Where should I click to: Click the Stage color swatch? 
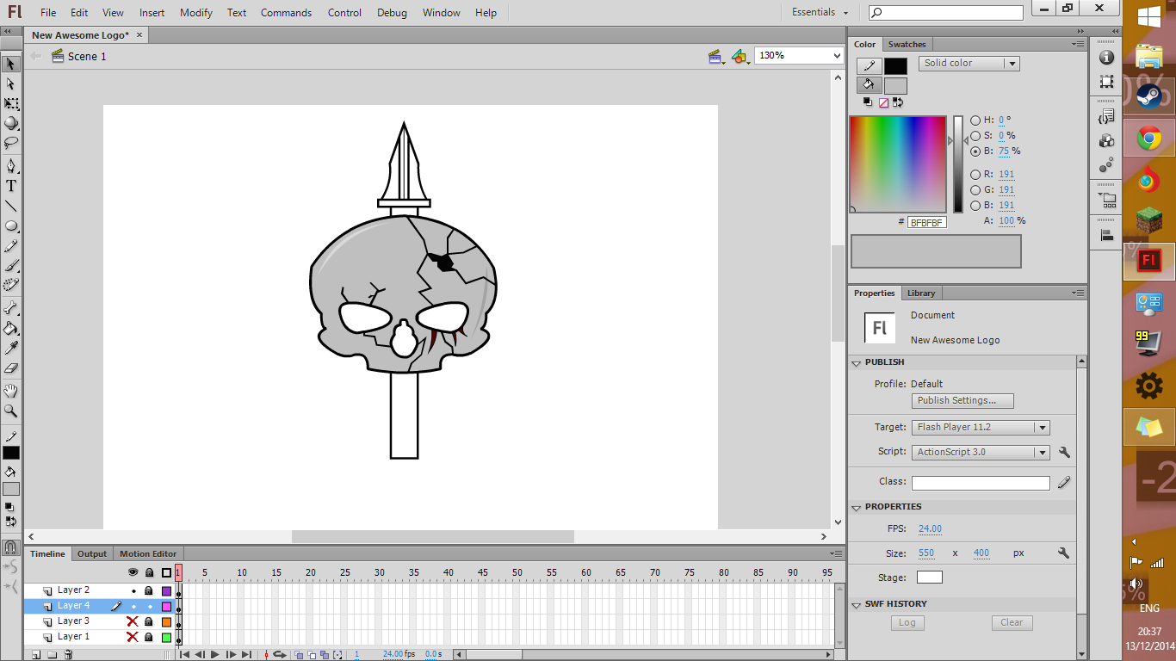930,578
